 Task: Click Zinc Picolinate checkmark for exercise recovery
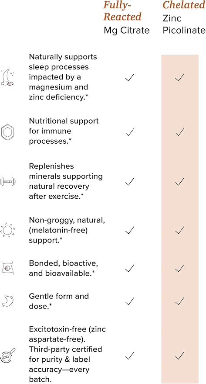[x=179, y=181]
